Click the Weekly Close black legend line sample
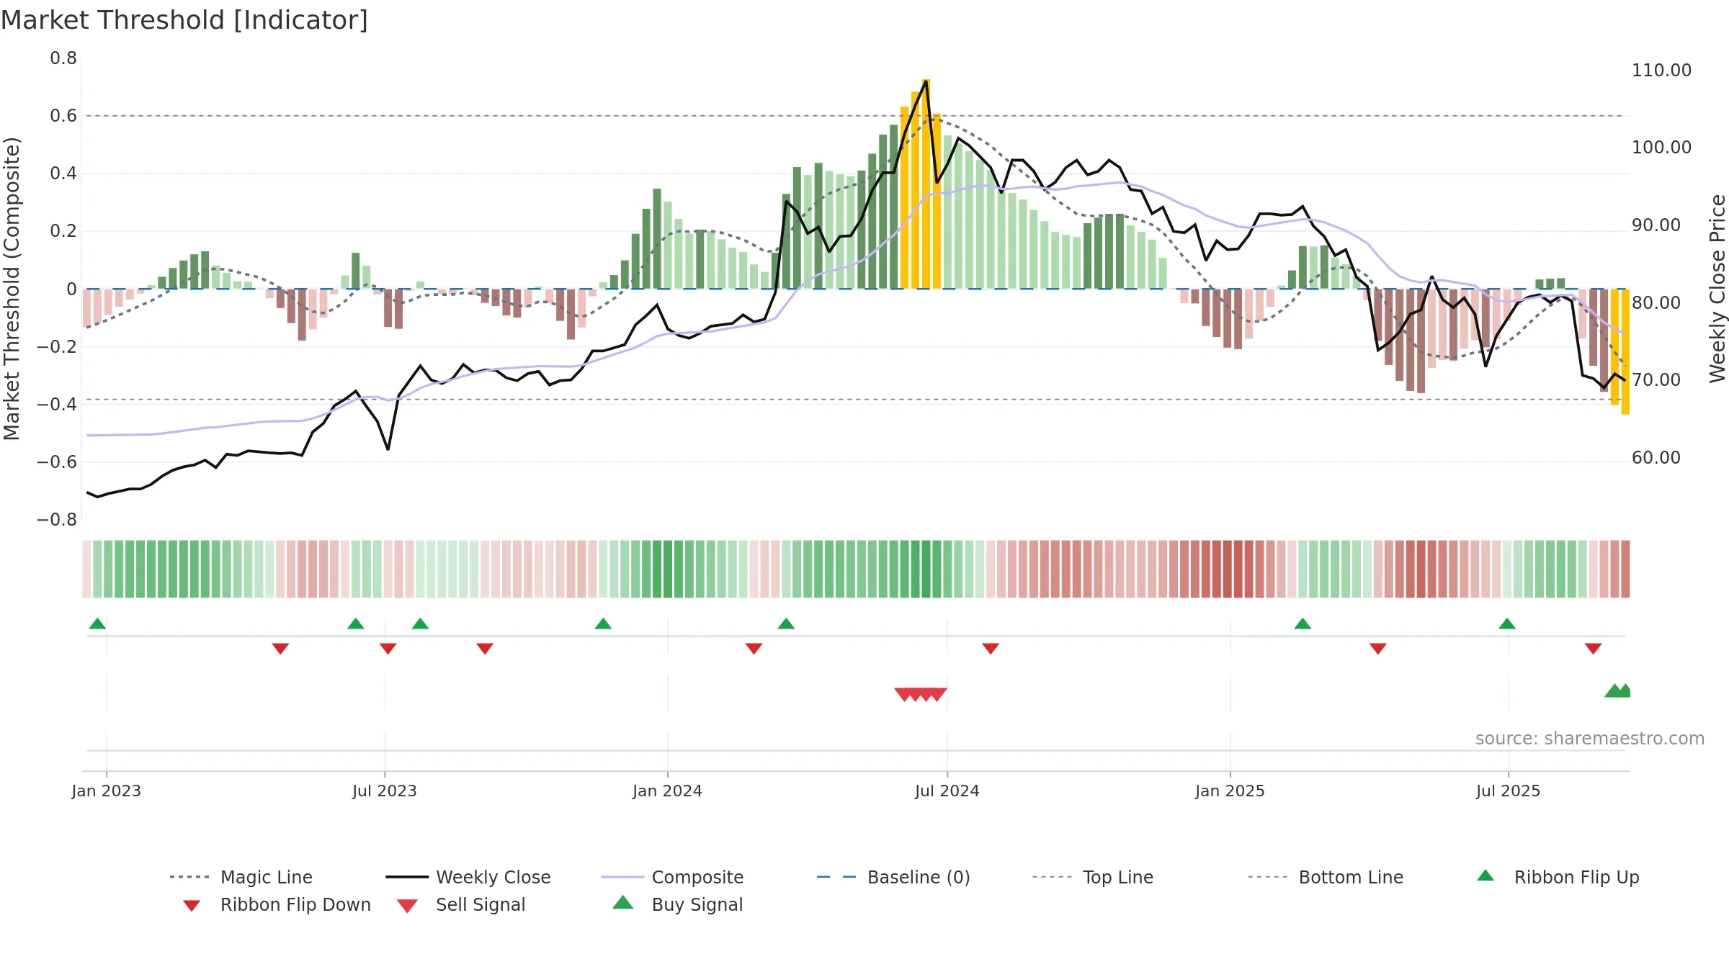 [407, 877]
